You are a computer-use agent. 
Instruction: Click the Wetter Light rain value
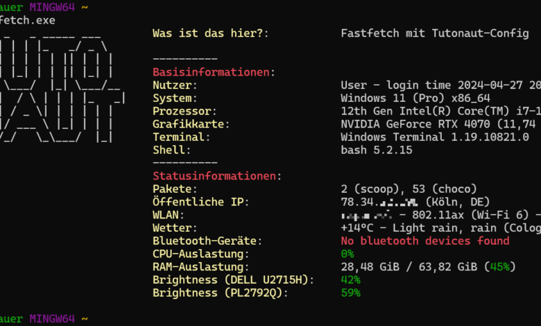(x=441, y=228)
